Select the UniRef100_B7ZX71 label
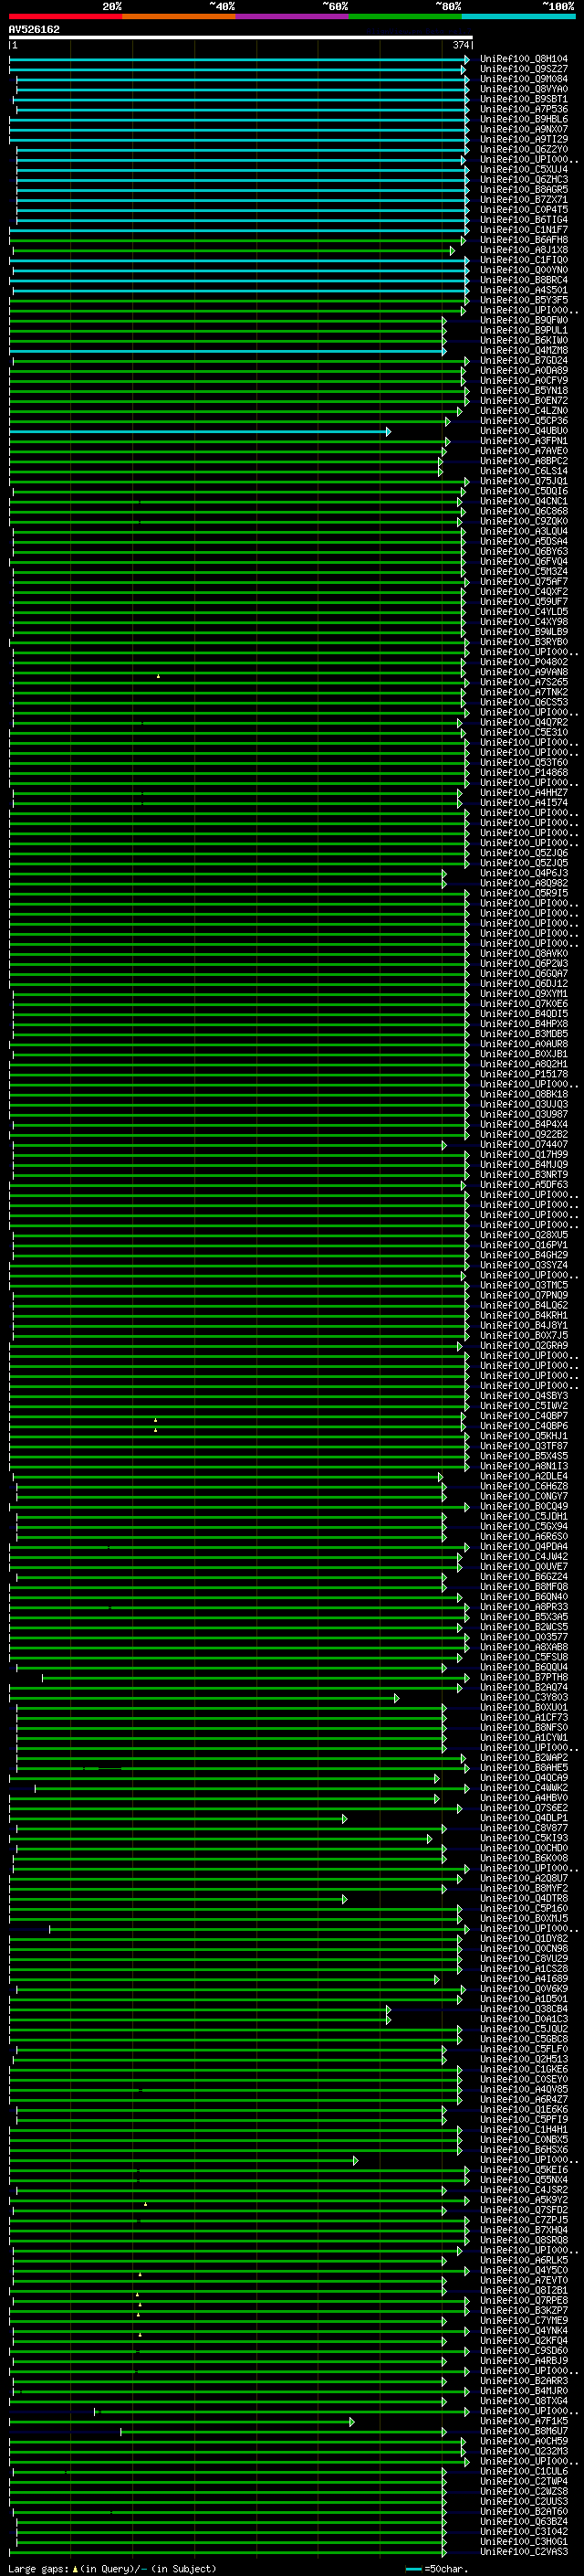The width and height of the screenshot is (584, 2576). (x=523, y=200)
